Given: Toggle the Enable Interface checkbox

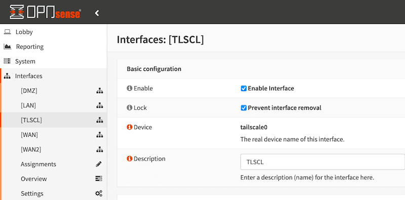Looking at the screenshot, I should [244, 89].
